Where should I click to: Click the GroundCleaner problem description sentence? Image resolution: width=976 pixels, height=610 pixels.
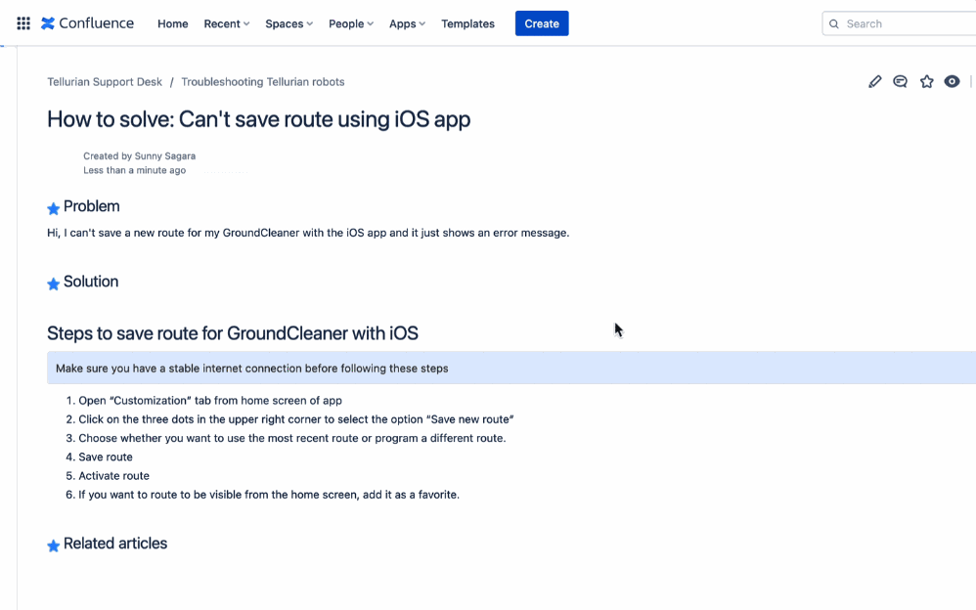point(308,233)
